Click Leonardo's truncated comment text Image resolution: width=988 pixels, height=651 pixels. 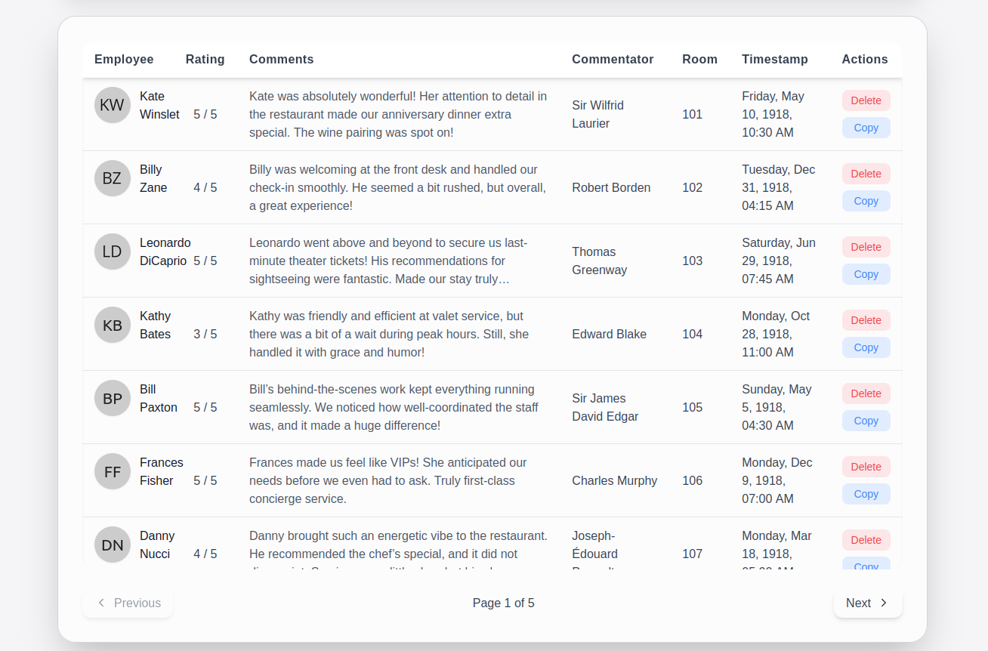pyautogui.click(x=388, y=261)
